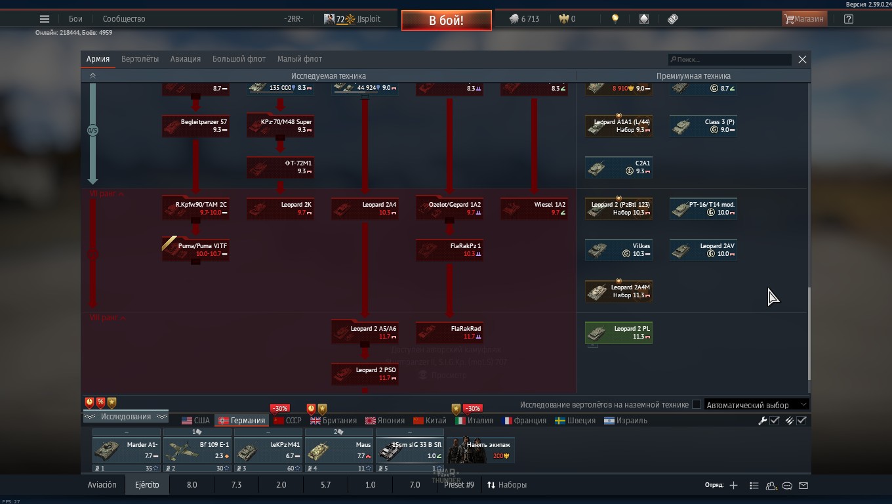This screenshot has width=892, height=504.
Task: Open the Магазин shop button
Action: (804, 19)
